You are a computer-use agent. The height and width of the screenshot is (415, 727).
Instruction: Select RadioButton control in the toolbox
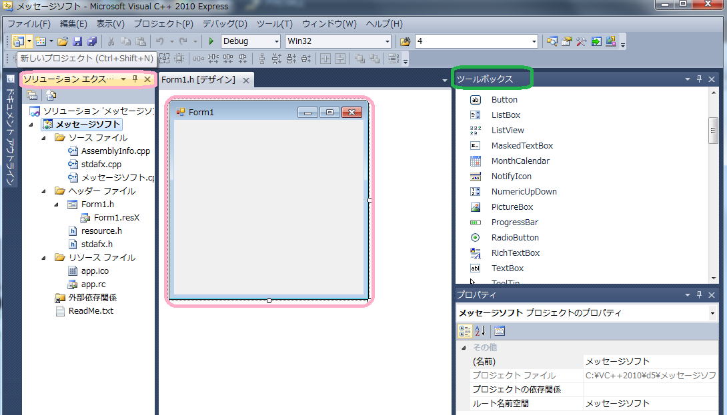point(515,238)
